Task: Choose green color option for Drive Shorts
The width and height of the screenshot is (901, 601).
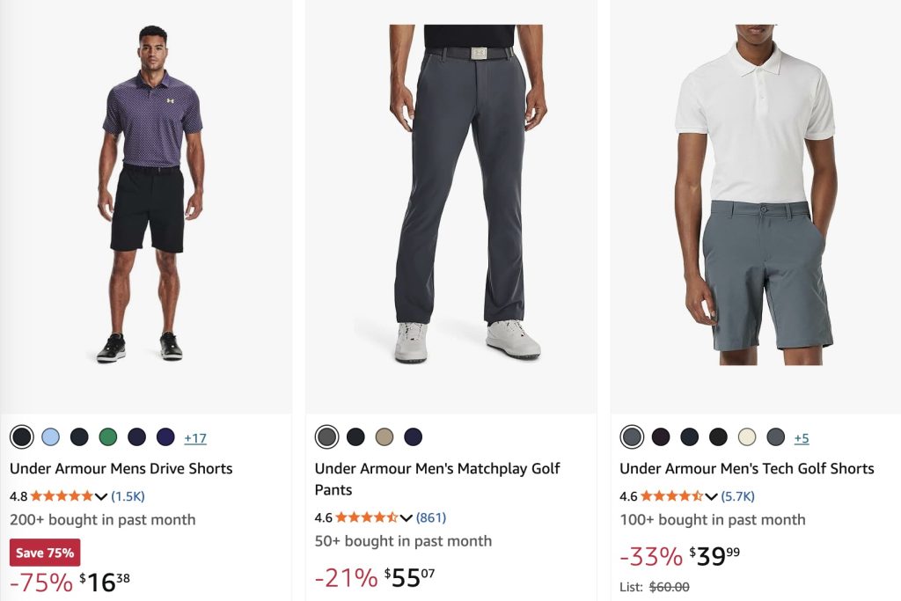Action: (107, 436)
